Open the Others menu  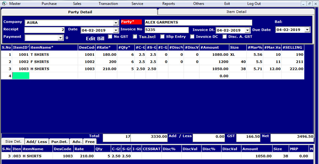199,3
